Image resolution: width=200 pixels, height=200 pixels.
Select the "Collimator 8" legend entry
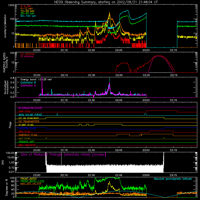[x=28, y=82]
